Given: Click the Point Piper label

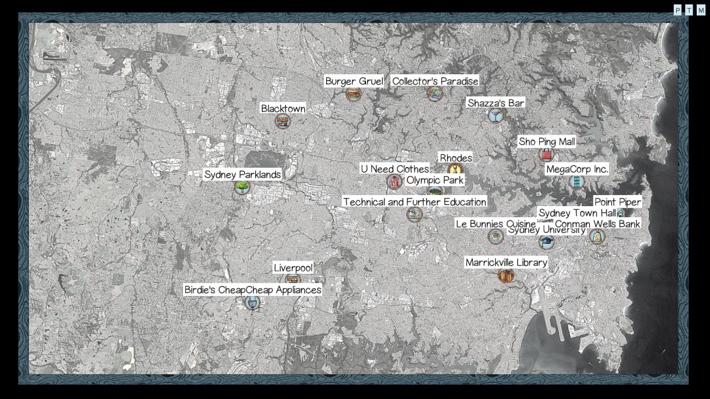Looking at the screenshot, I should point(618,202).
